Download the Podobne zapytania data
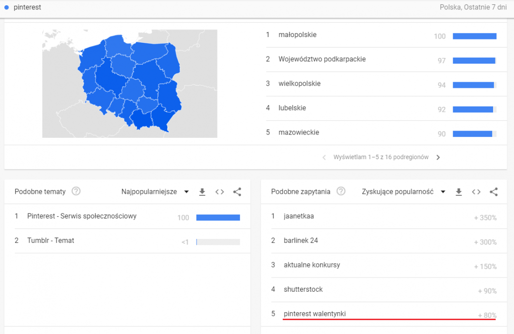The image size is (514, 334). tap(458, 192)
